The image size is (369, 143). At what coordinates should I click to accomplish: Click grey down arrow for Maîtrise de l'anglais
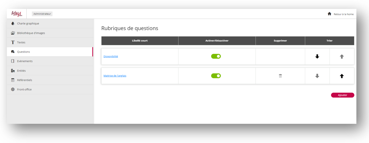coord(317,76)
